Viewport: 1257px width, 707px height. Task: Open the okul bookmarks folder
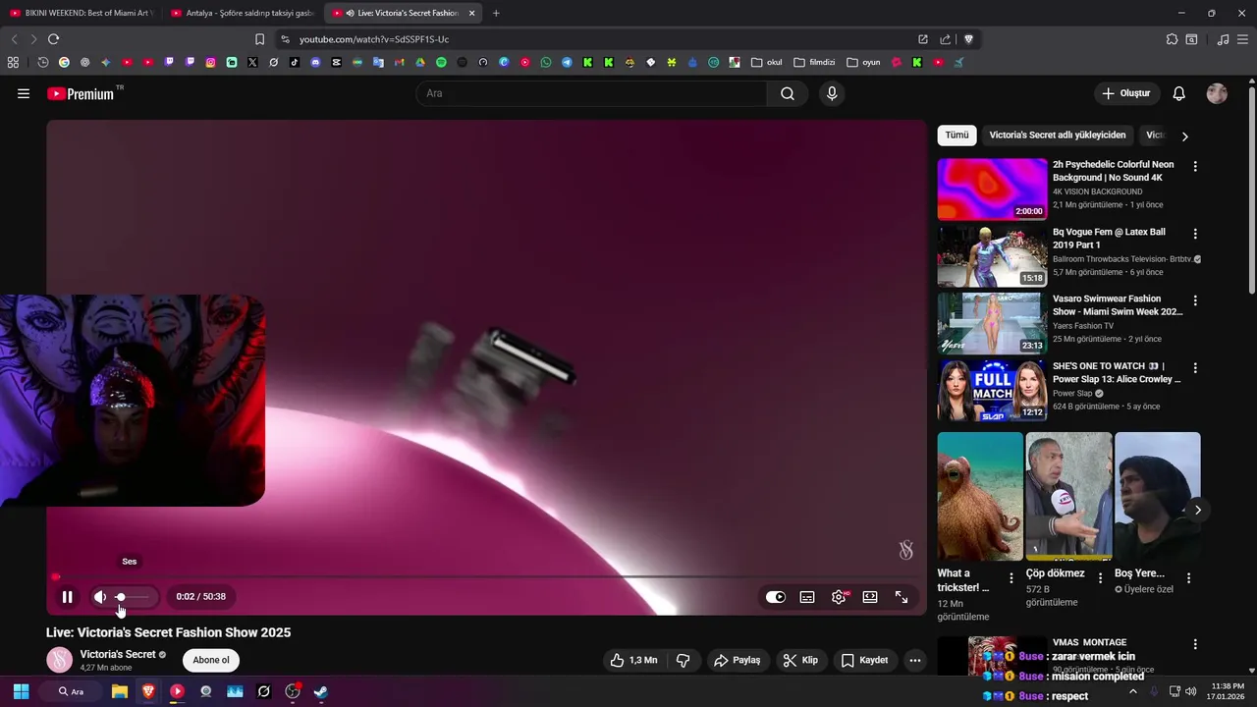pyautogui.click(x=766, y=62)
